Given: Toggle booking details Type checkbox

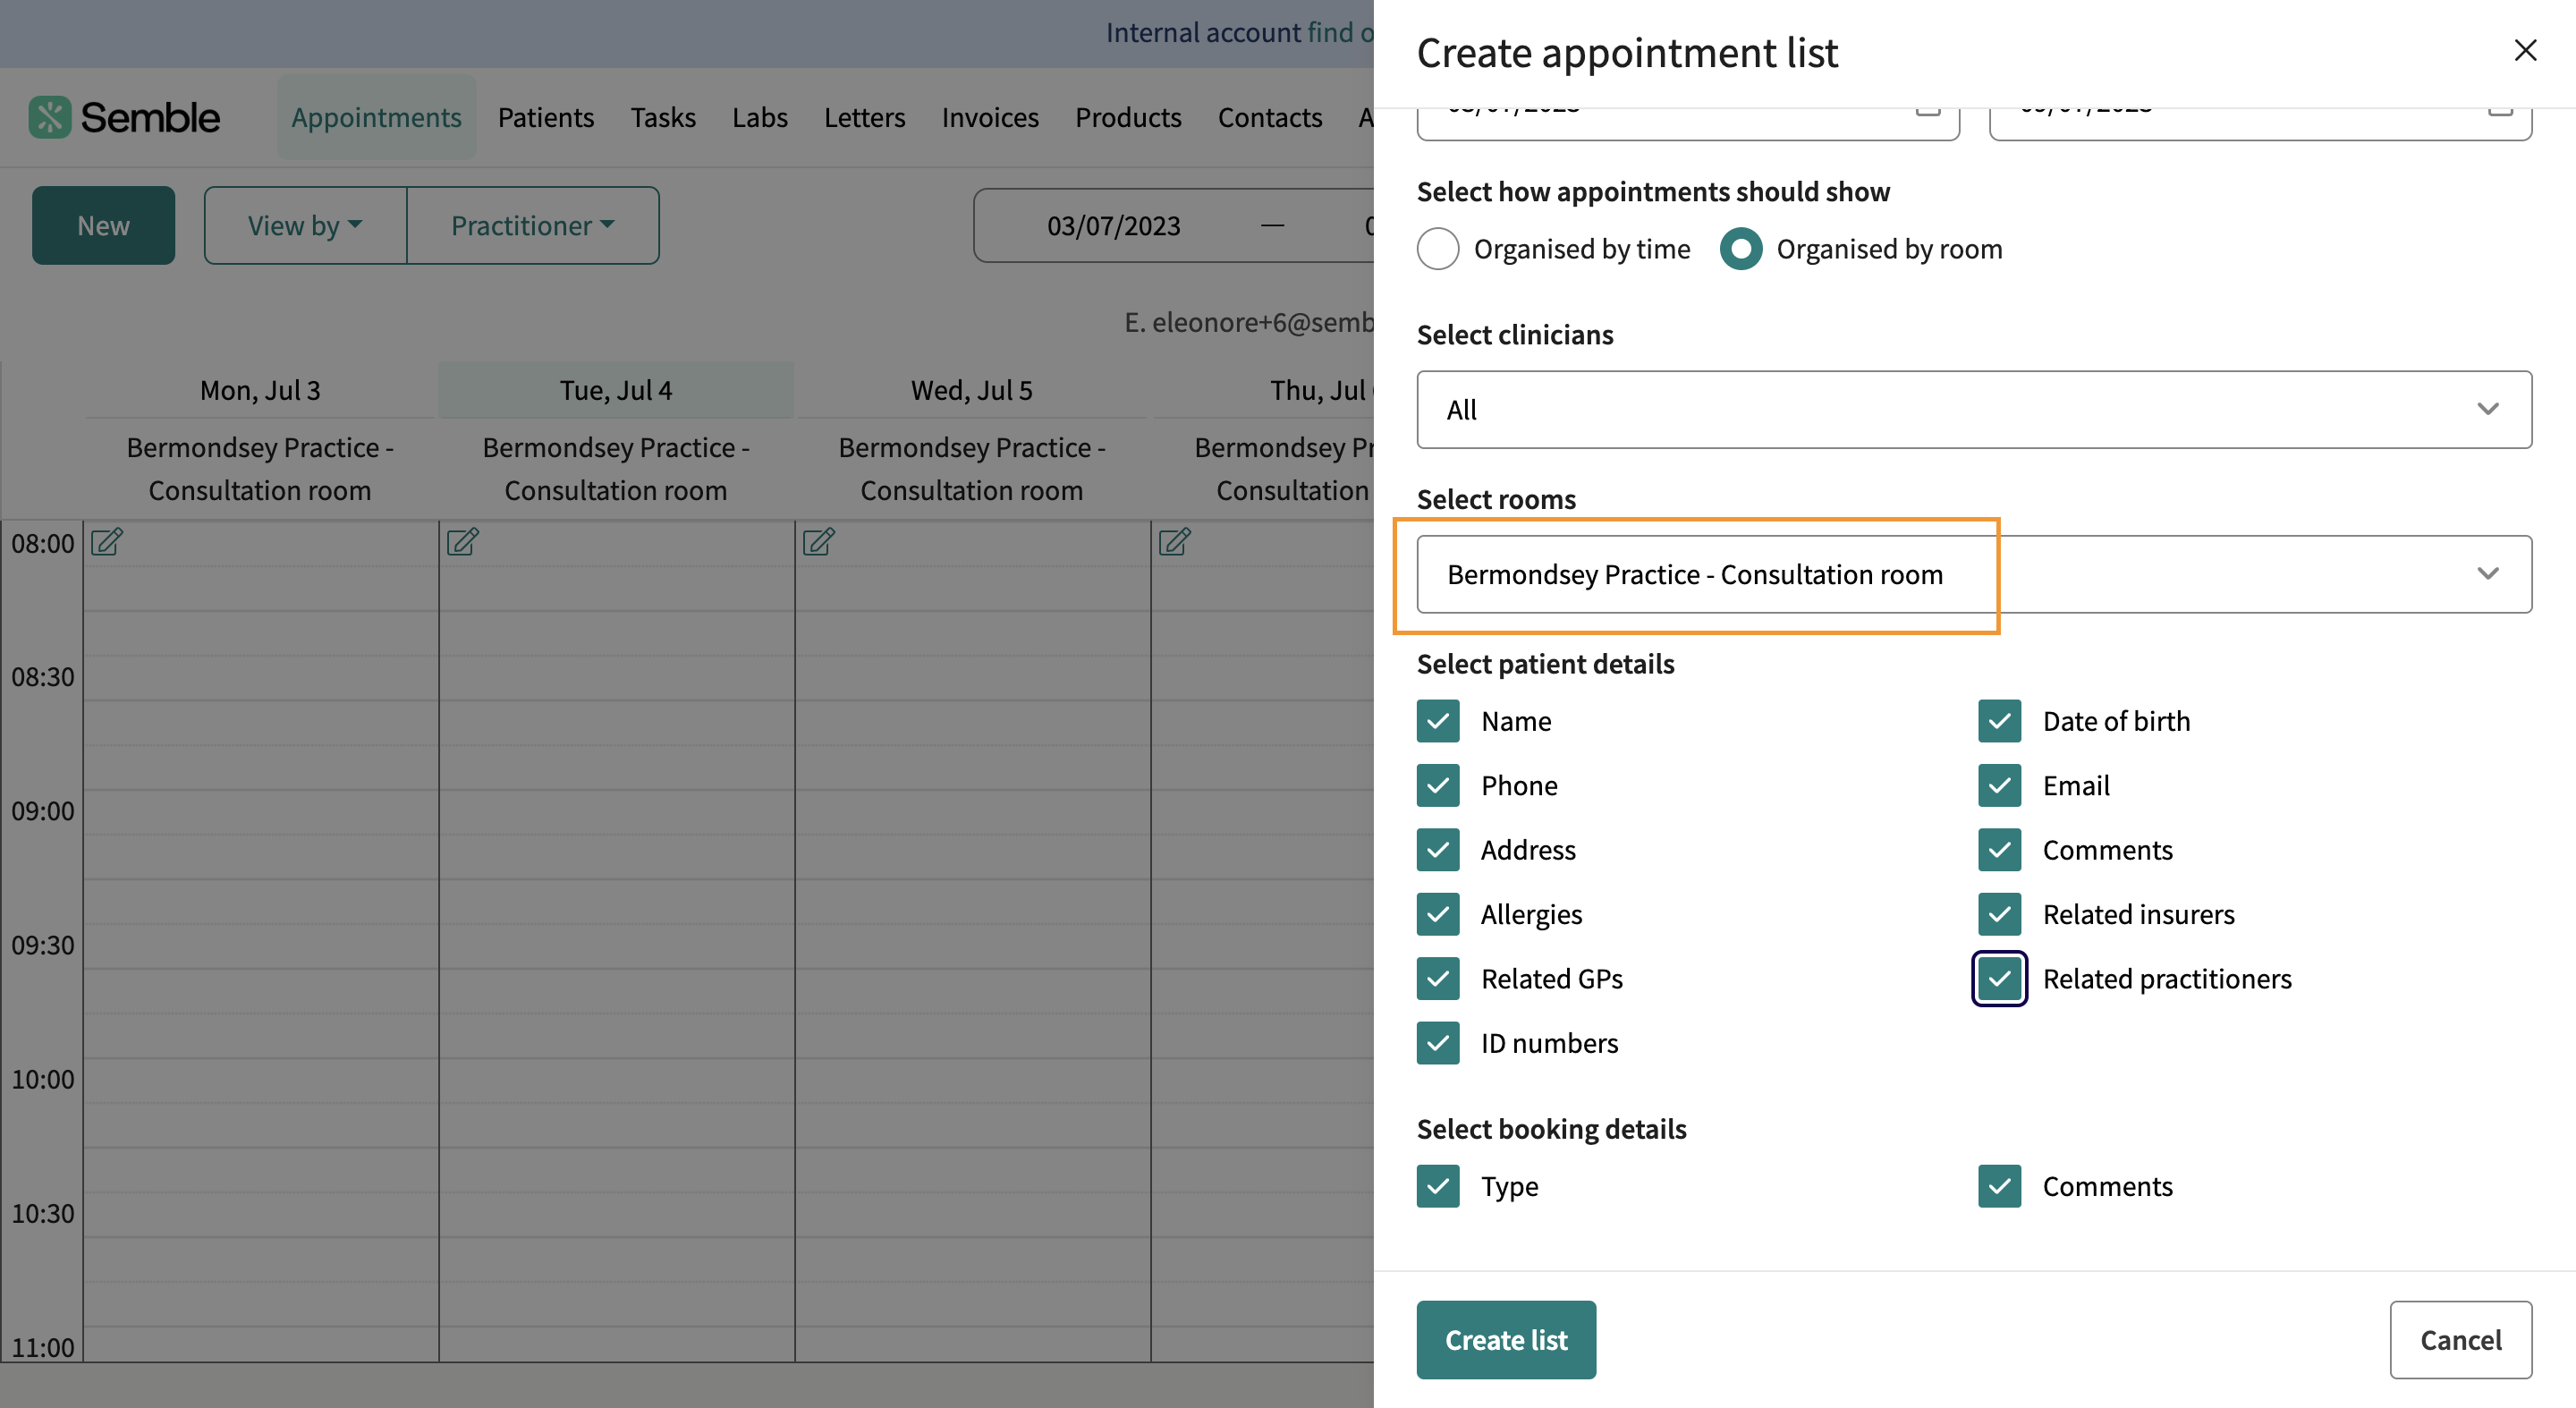Looking at the screenshot, I should [1438, 1186].
